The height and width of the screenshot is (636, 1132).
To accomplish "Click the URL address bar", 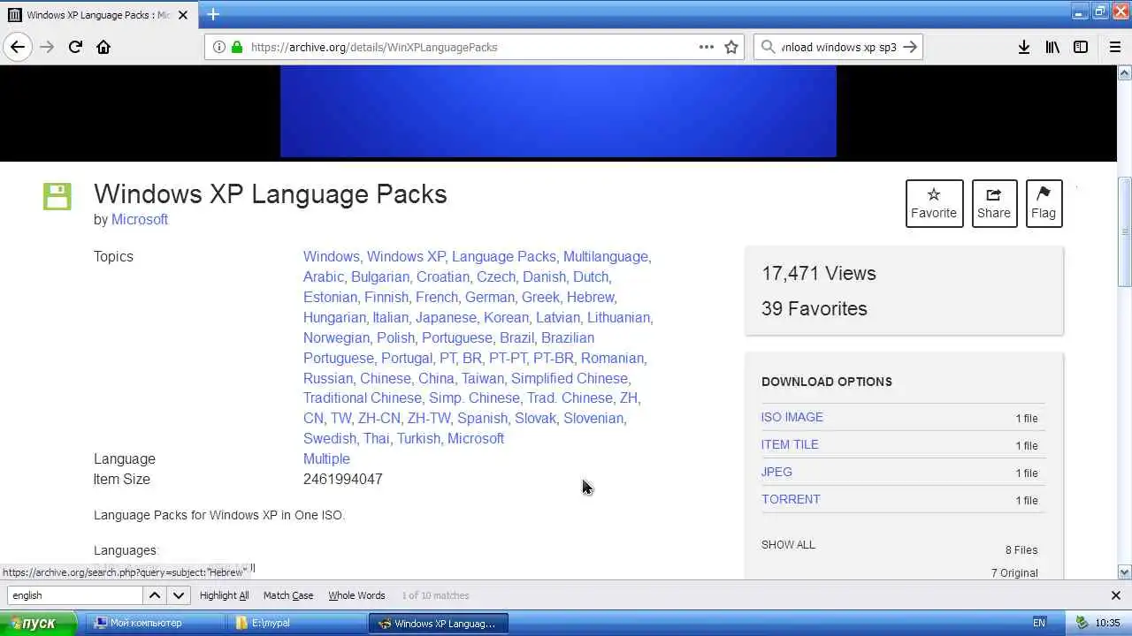I will click(473, 47).
